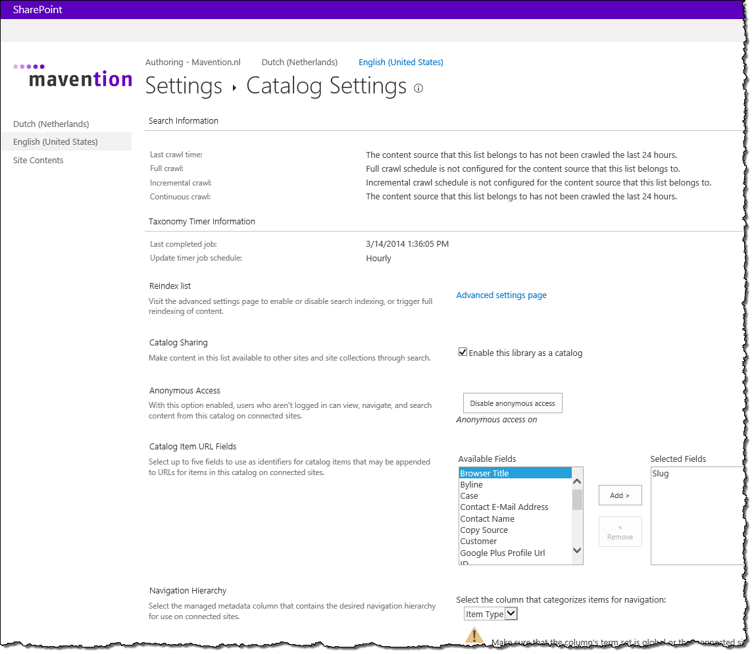Click the Mavention logo
The height and width of the screenshot is (654, 754).
(72, 76)
